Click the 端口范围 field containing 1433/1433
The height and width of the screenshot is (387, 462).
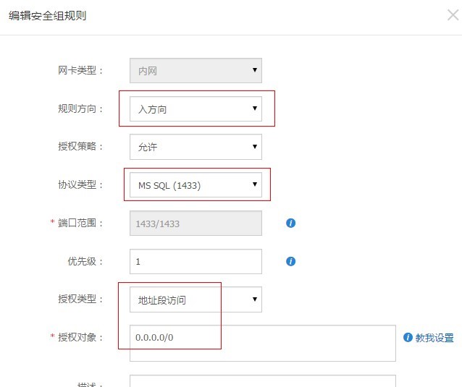tap(196, 223)
